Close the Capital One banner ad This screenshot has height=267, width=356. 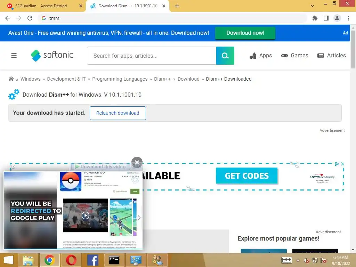342,164
